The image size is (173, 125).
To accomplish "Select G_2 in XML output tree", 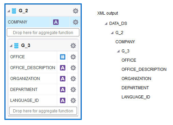I will click(119, 33).
